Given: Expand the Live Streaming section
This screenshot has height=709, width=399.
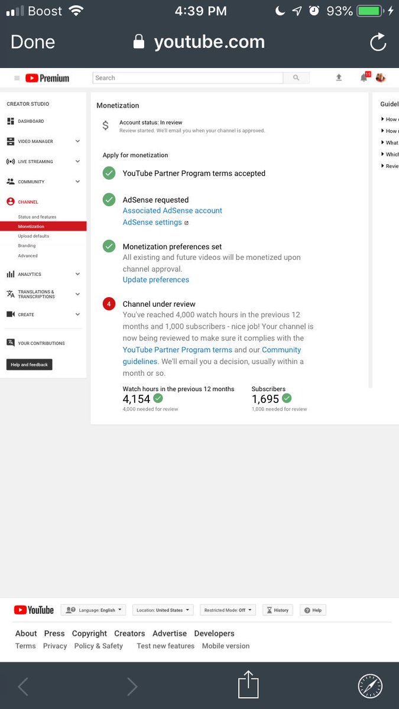Looking at the screenshot, I should (77, 161).
